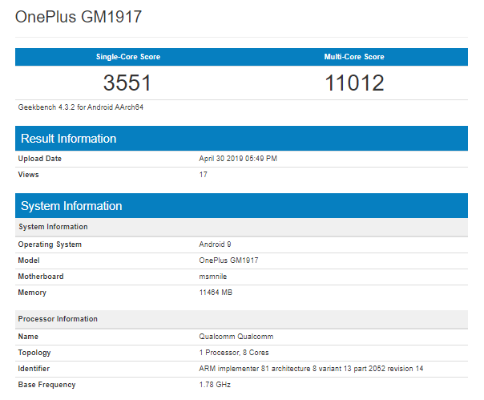Select the Single-Core Score header
484x400 pixels.
(127, 57)
